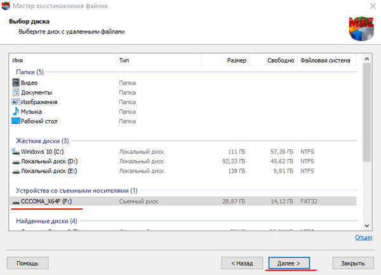Click the Закрыть button
The image size is (381, 275).
coord(353,263)
